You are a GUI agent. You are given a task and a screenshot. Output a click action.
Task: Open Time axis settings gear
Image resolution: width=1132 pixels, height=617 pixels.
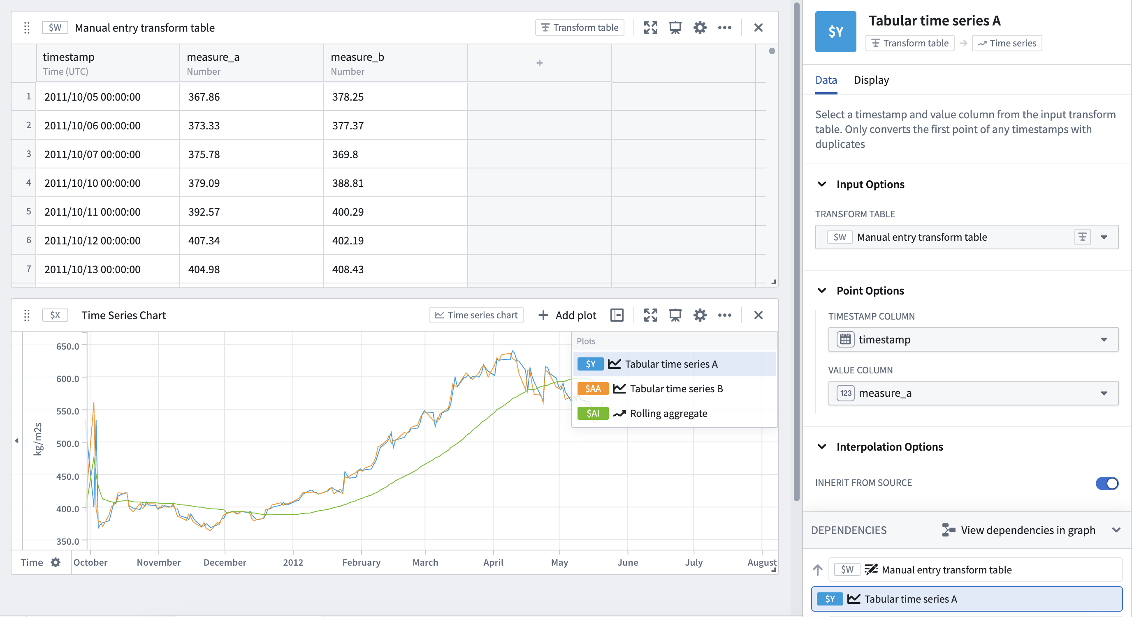pyautogui.click(x=56, y=562)
